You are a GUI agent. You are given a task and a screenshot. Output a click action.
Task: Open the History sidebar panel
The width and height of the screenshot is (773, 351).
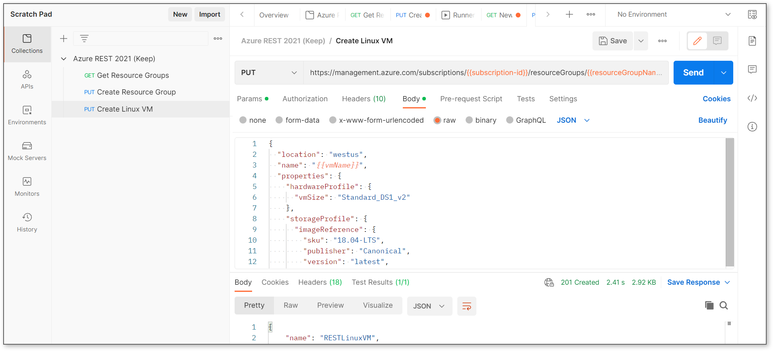[27, 223]
